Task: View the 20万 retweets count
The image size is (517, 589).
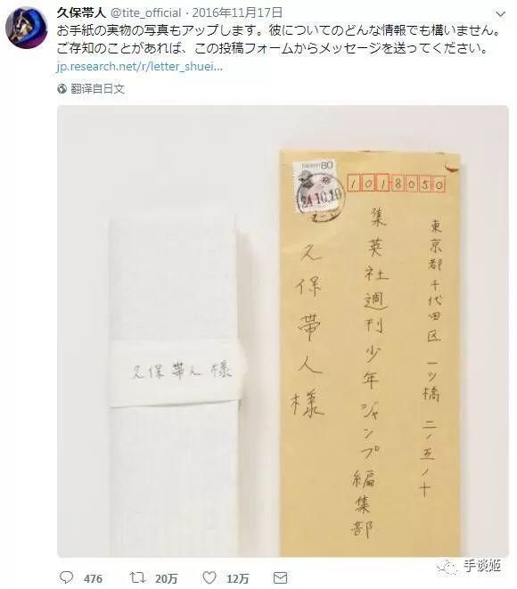Action: [166, 578]
